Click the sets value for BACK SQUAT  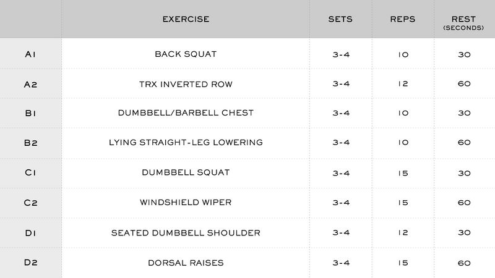pyautogui.click(x=341, y=55)
